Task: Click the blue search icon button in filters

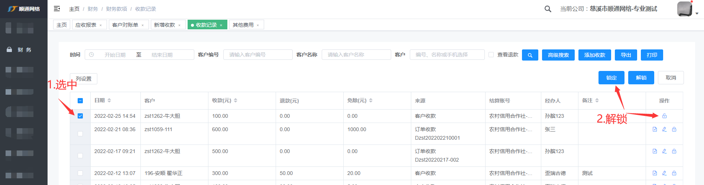Action: coord(530,55)
